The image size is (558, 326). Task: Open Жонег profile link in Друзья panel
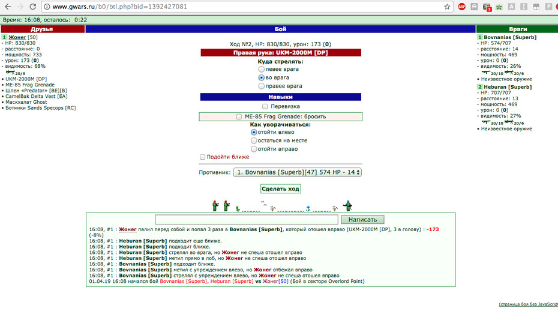[x=17, y=37]
